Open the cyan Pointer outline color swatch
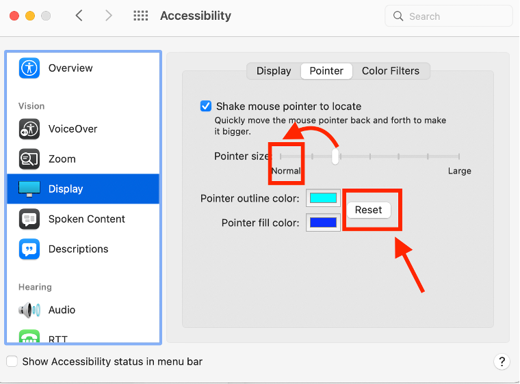The image size is (520, 384). click(x=323, y=198)
